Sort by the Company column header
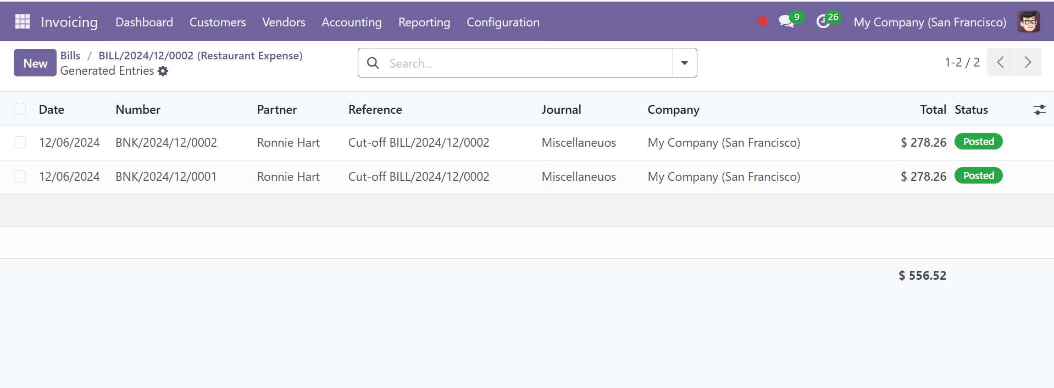Image resolution: width=1054 pixels, height=388 pixels. click(x=673, y=109)
